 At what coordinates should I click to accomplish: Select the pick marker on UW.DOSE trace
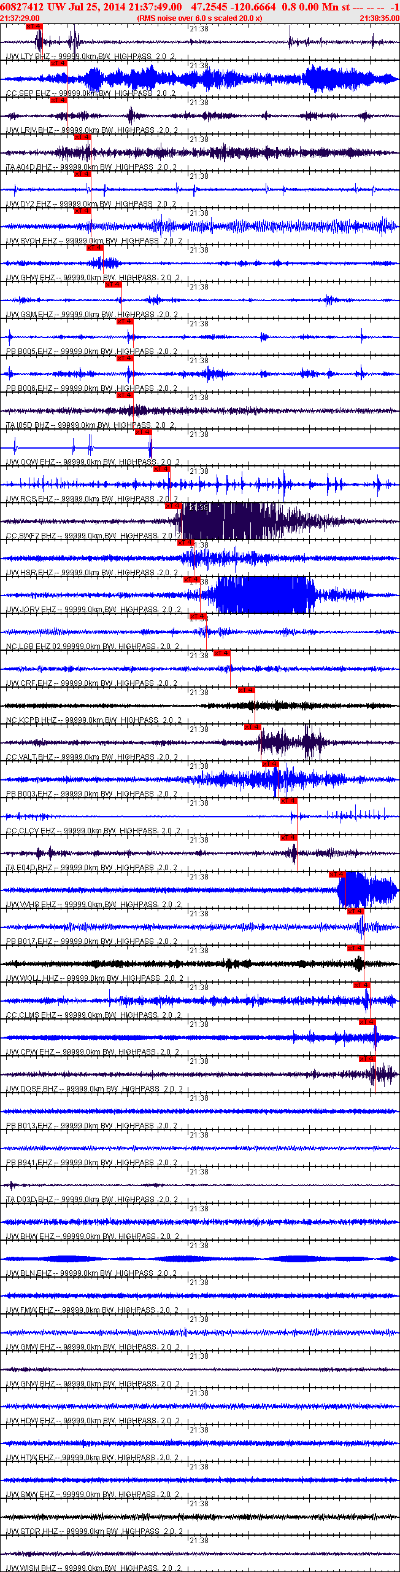pyautogui.click(x=367, y=1059)
